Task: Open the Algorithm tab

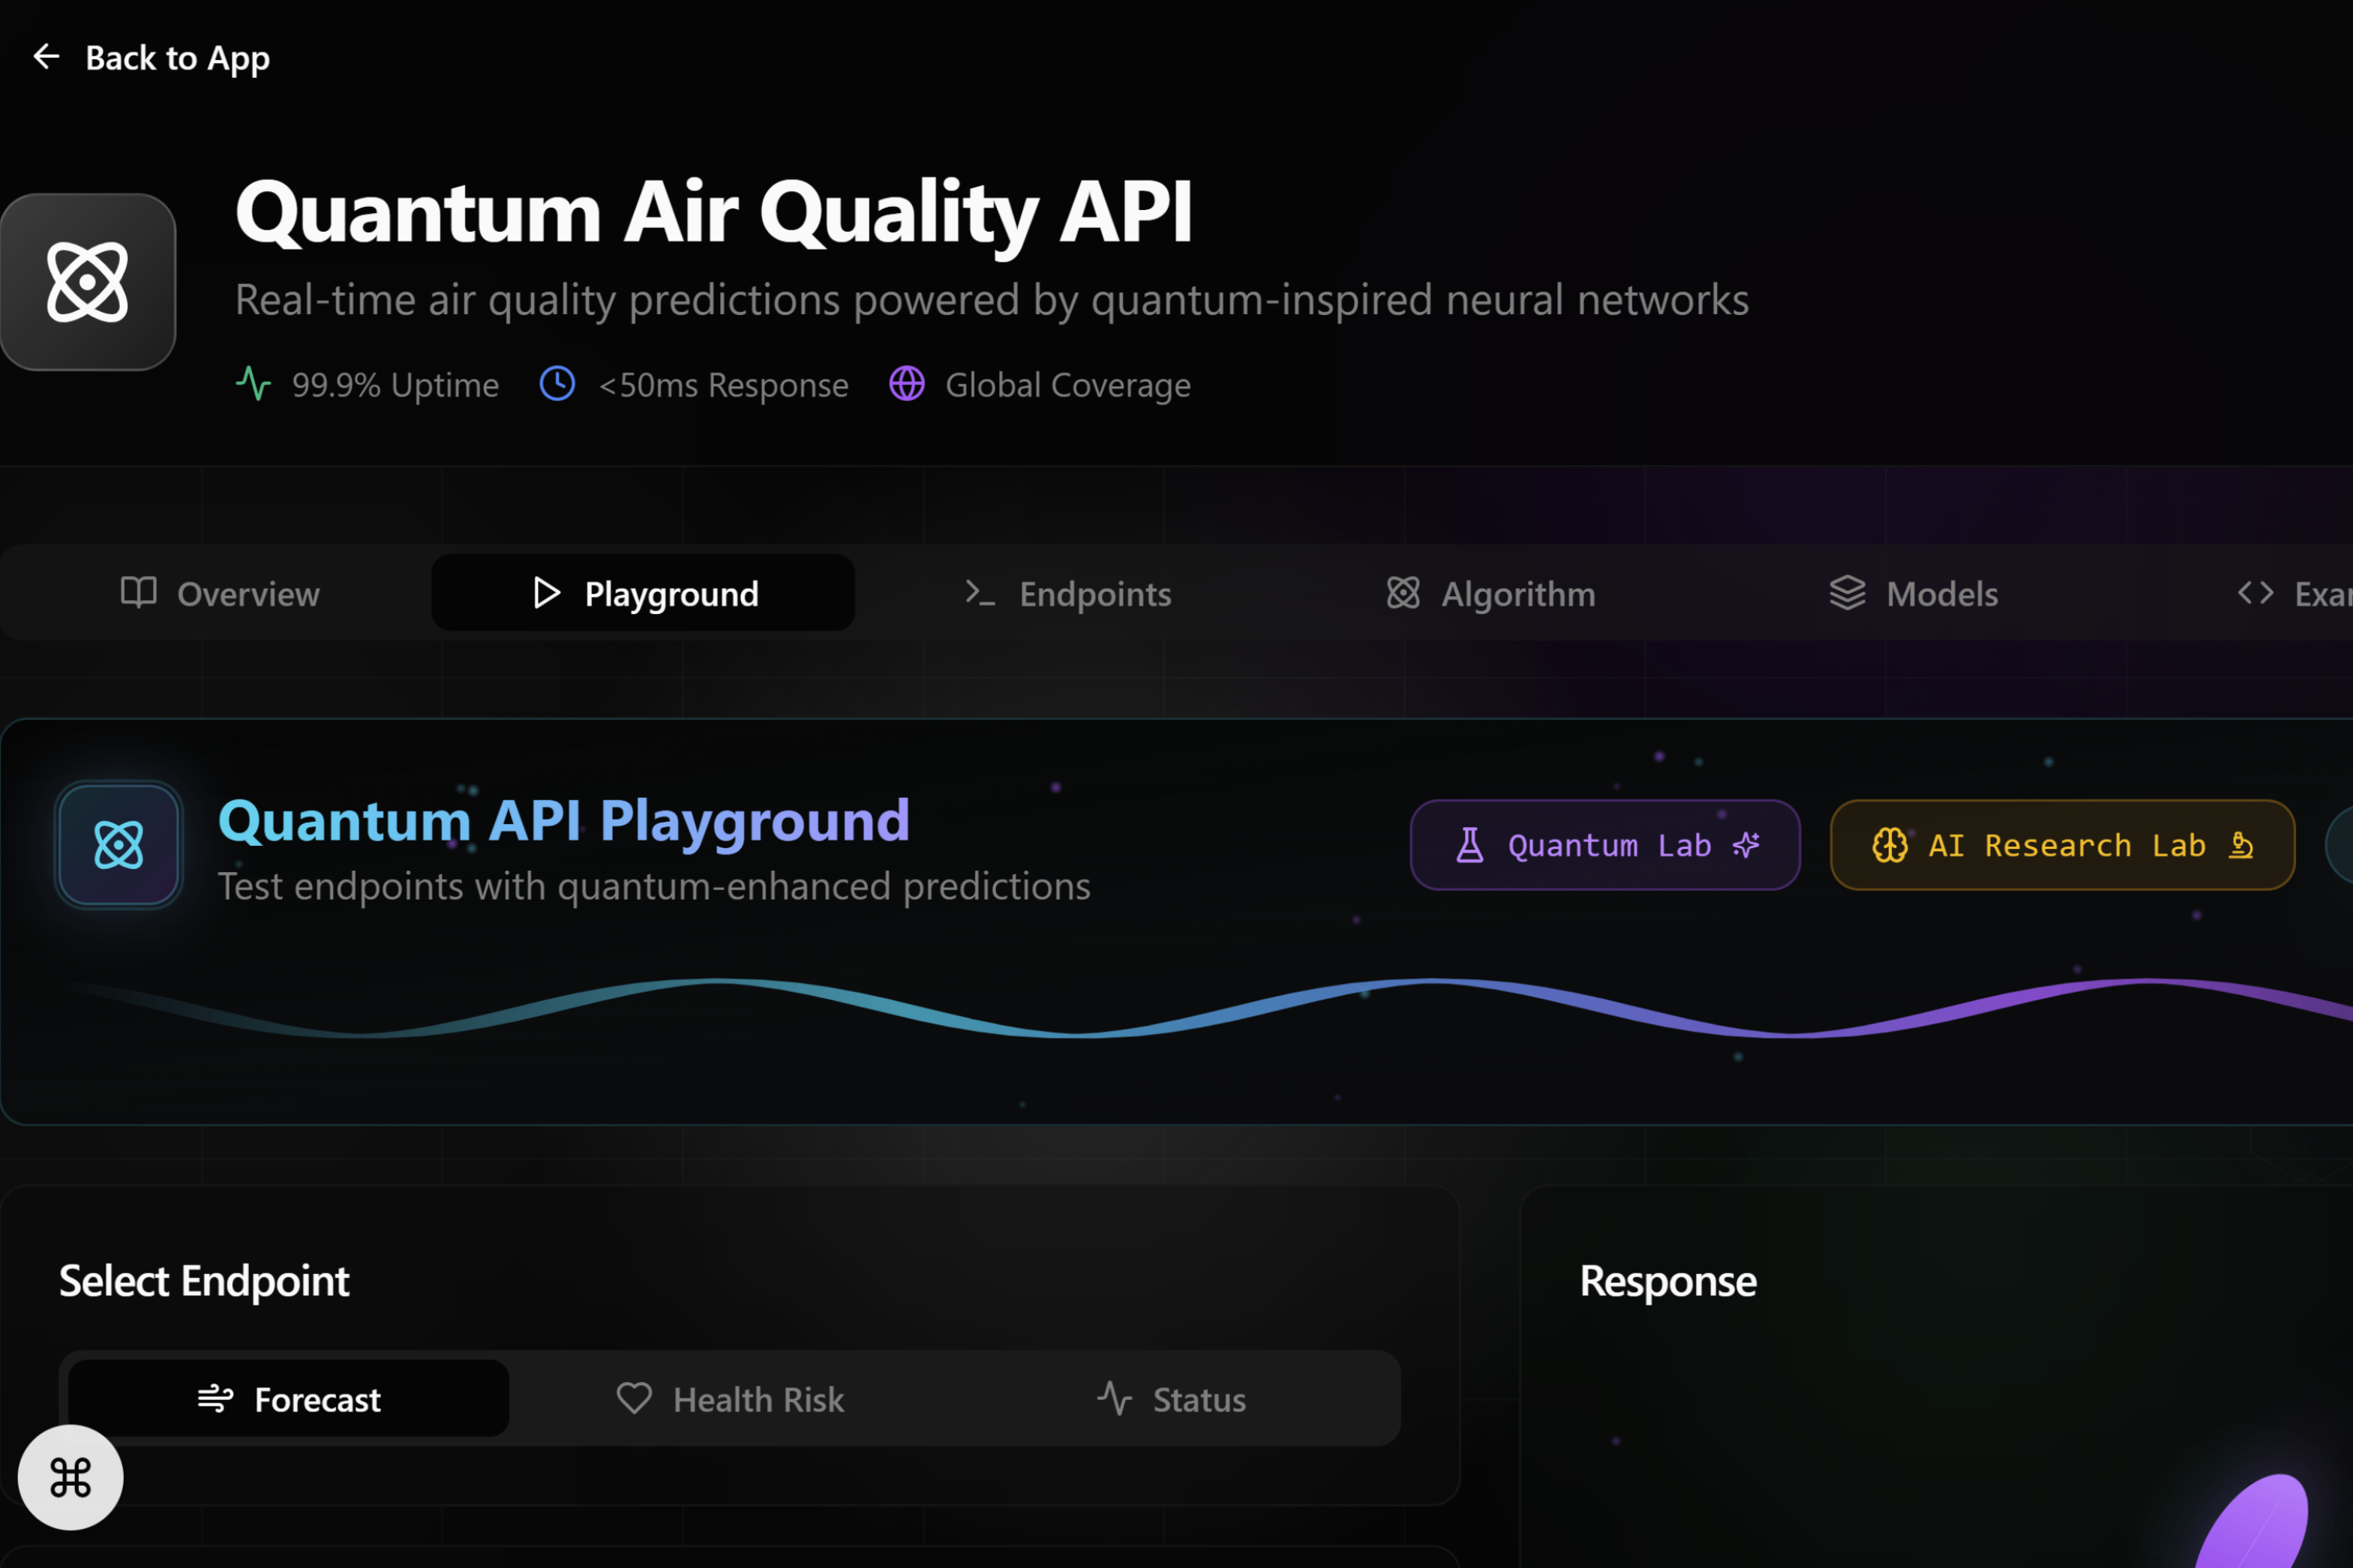Action: pyautogui.click(x=1491, y=594)
